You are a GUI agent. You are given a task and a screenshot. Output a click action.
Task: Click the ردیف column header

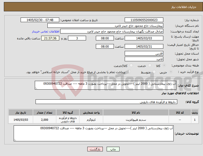click(195, 112)
